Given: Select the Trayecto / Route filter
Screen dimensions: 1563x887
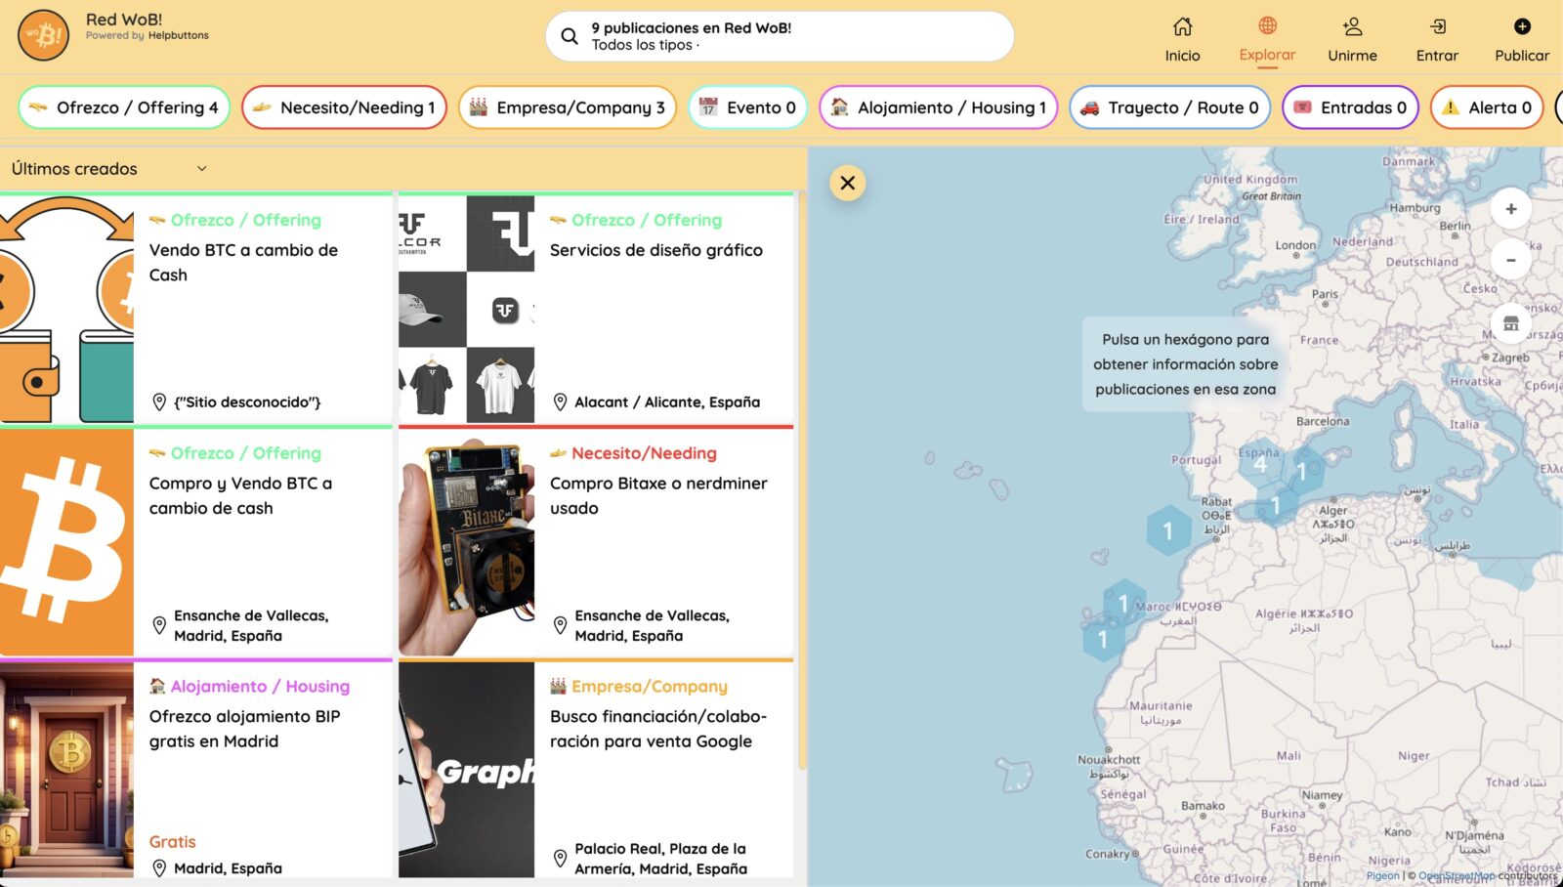Looking at the screenshot, I should 1169,107.
